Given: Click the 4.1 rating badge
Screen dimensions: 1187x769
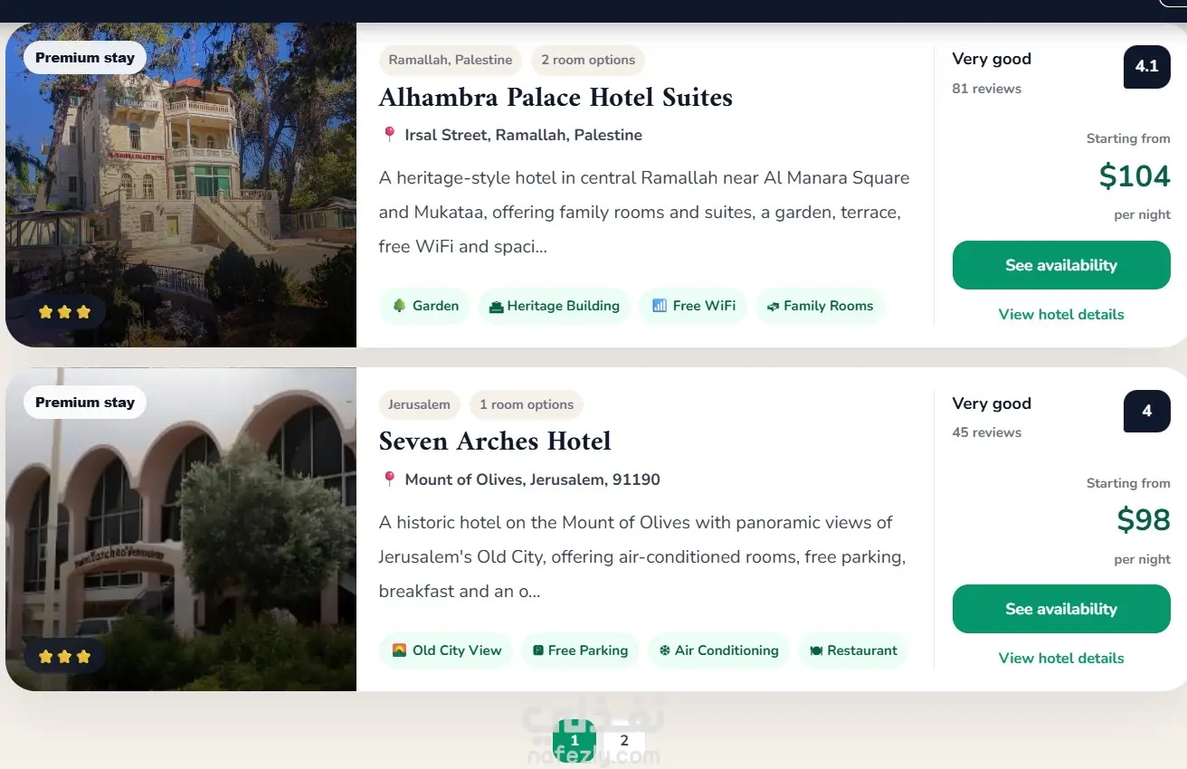Looking at the screenshot, I should (x=1147, y=66).
